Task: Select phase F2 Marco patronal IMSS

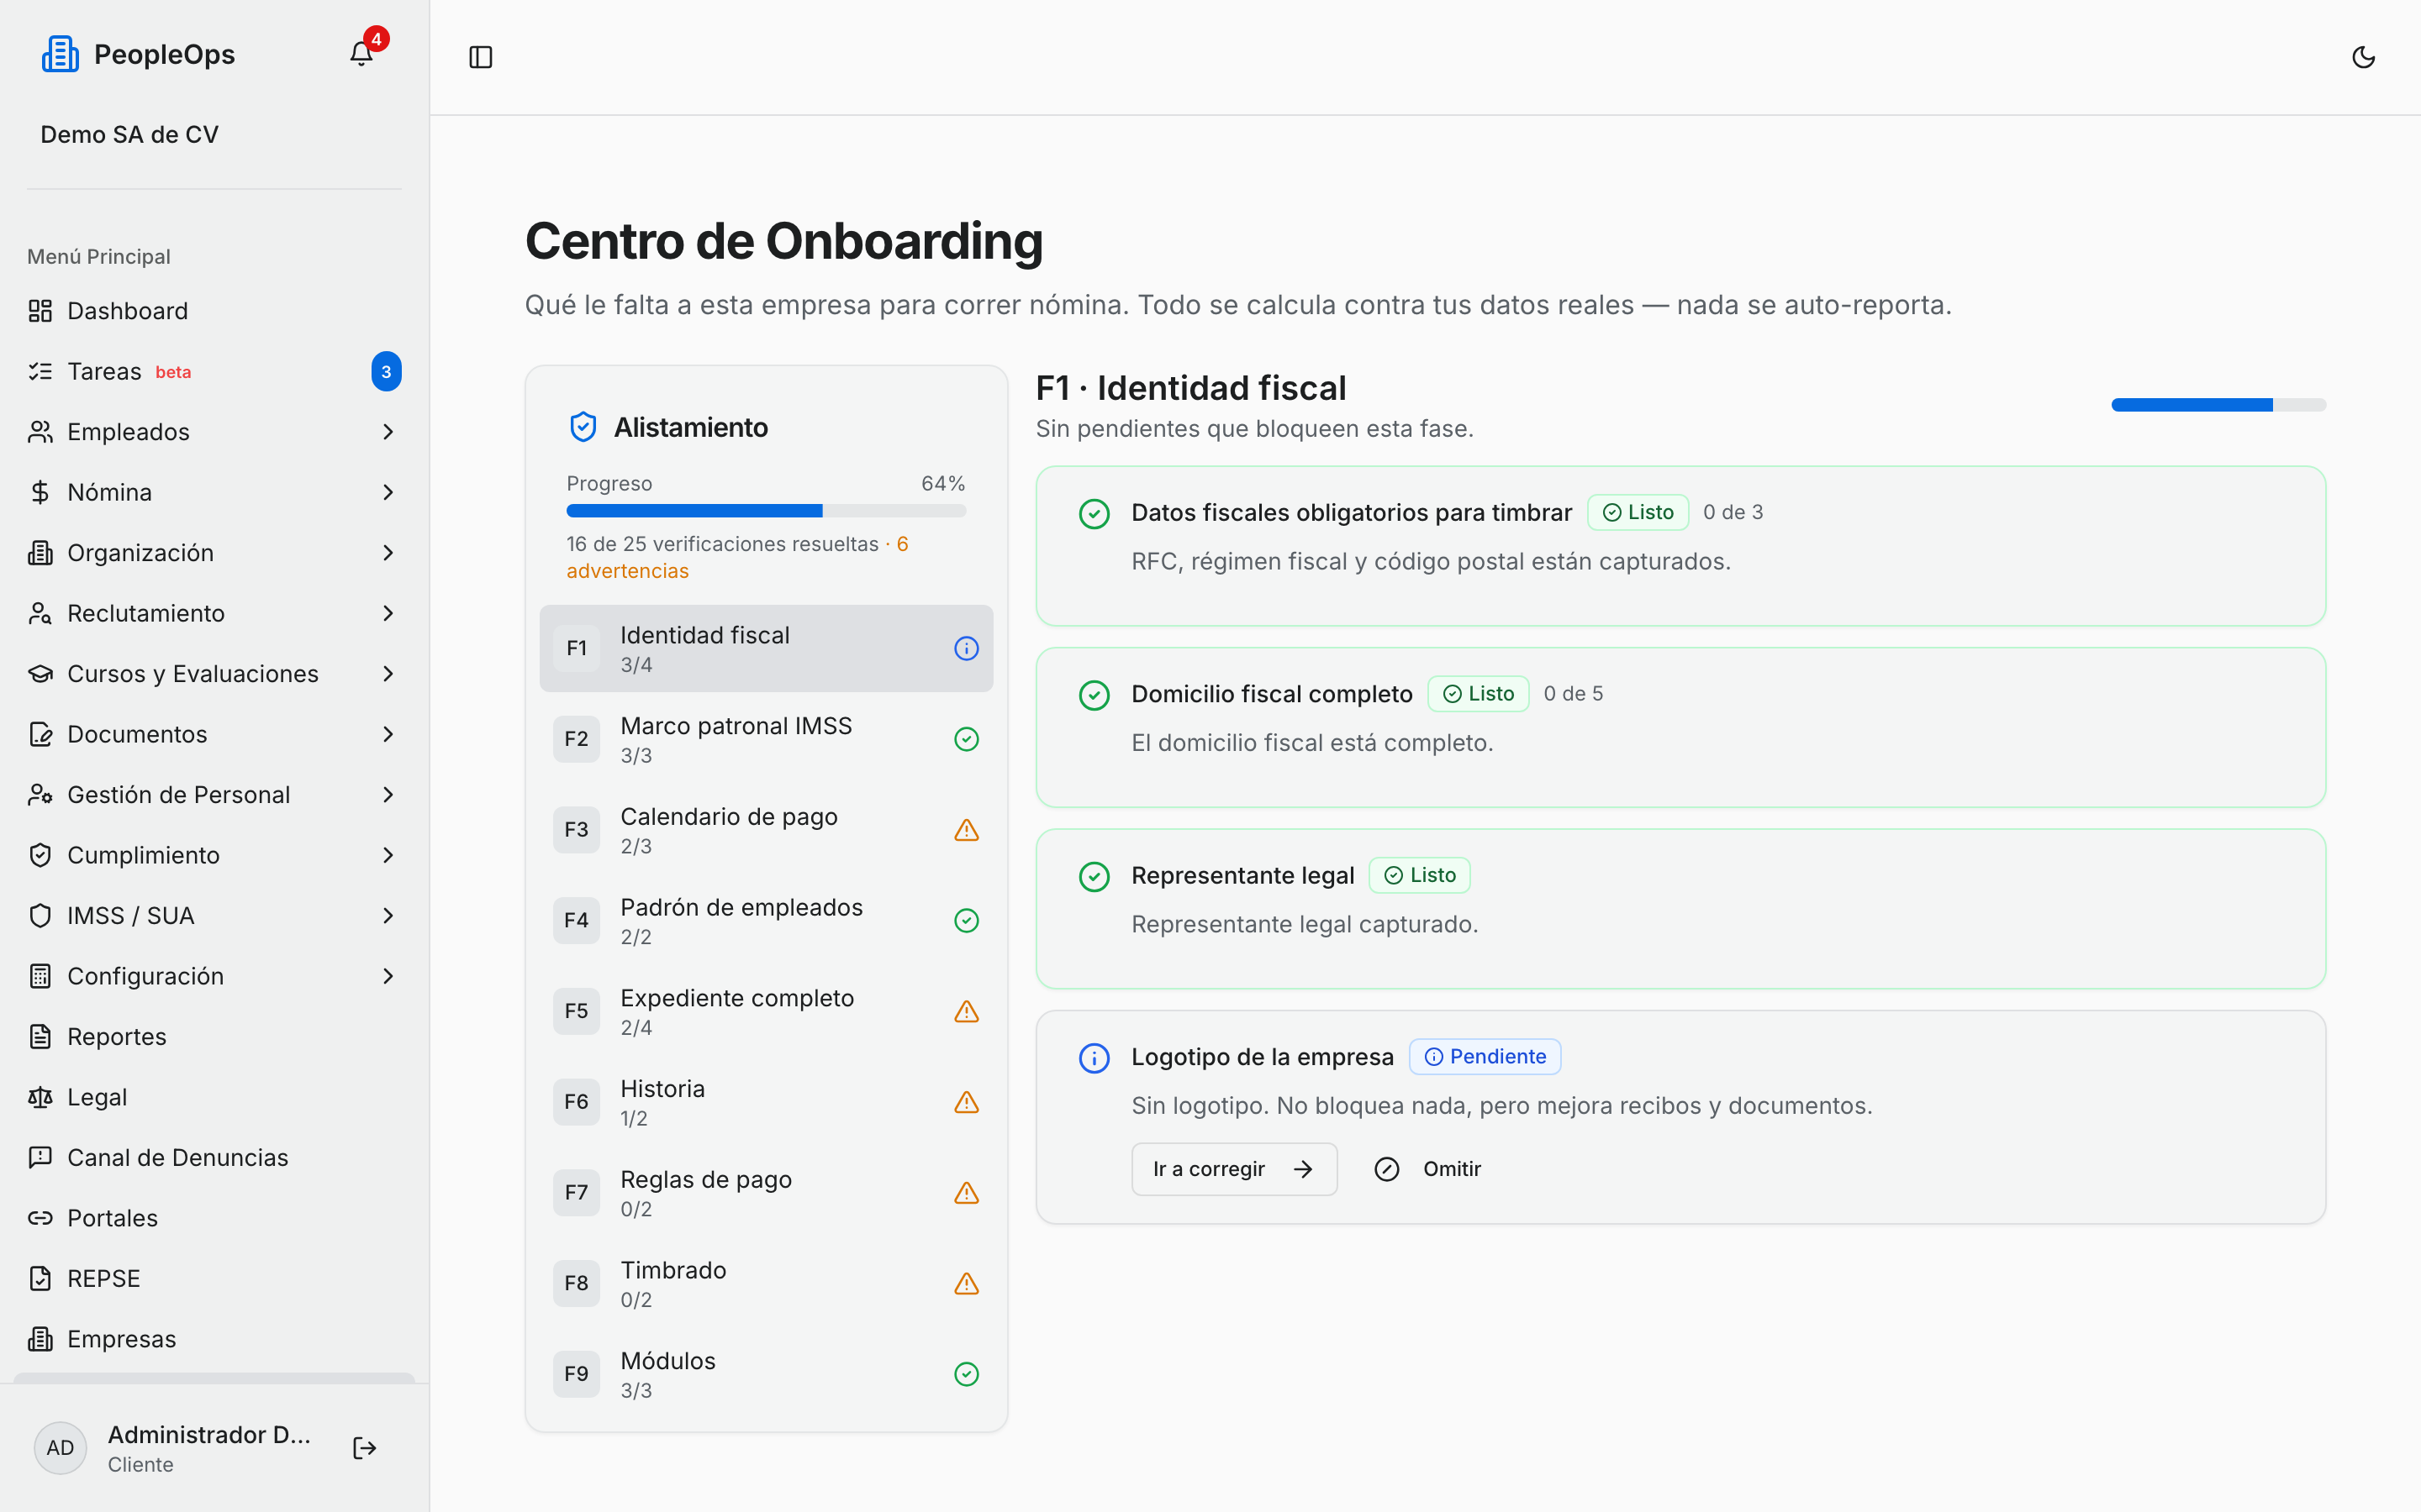Action: point(767,739)
